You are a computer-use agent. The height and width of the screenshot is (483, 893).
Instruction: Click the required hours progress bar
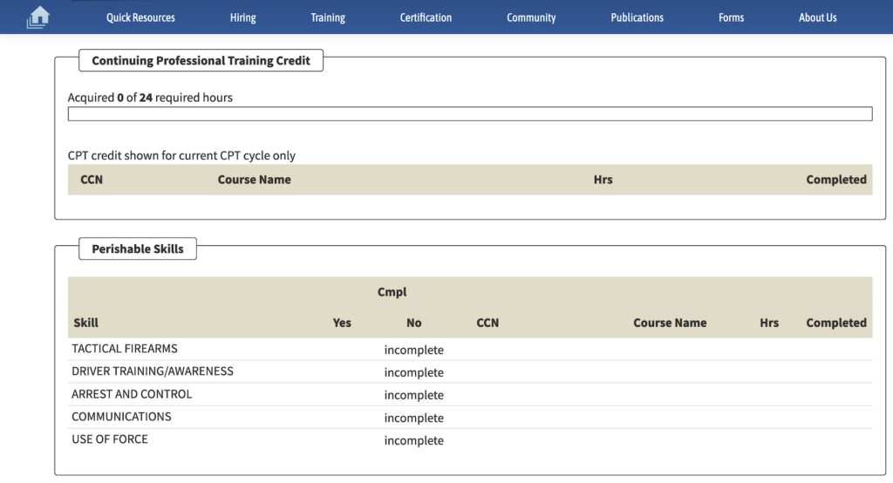[469, 114]
